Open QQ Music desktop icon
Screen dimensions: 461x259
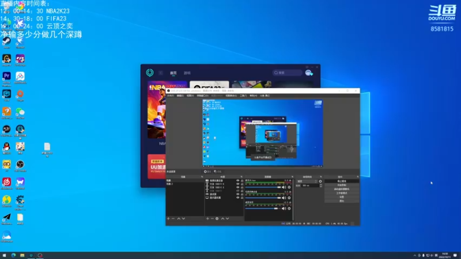(6, 200)
